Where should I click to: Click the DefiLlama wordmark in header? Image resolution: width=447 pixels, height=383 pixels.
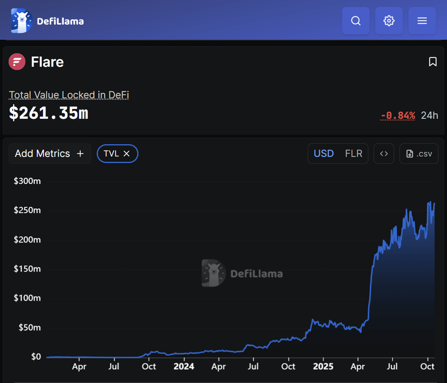coord(60,21)
